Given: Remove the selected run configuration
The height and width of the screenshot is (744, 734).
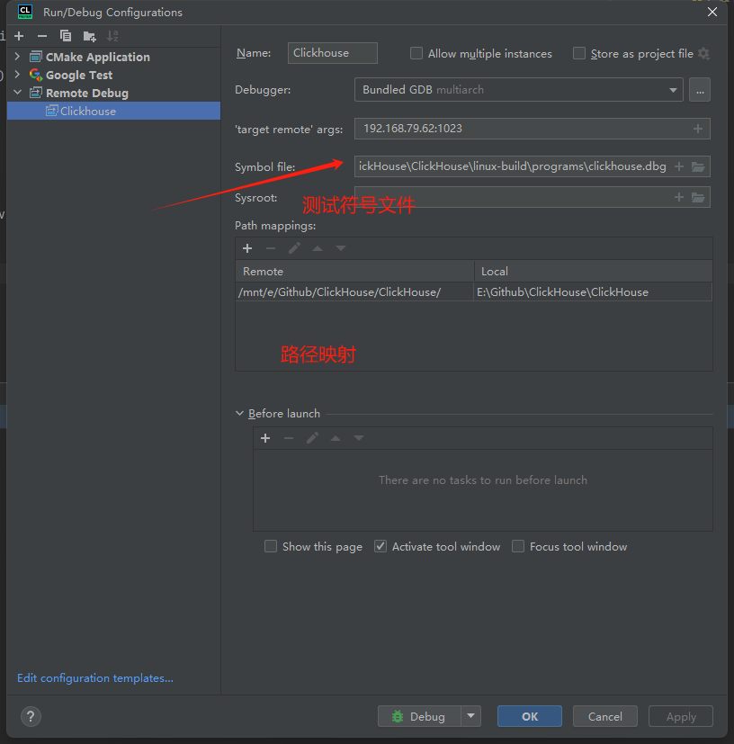Looking at the screenshot, I should [x=42, y=36].
